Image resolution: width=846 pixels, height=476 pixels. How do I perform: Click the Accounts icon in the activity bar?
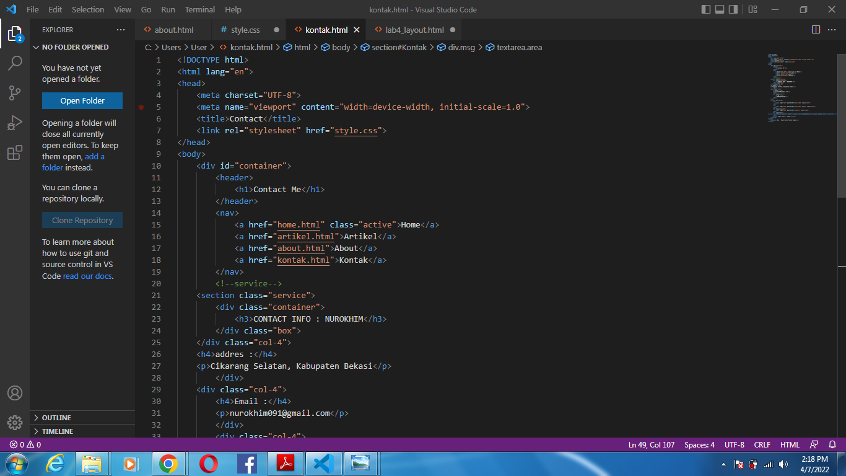(x=15, y=392)
